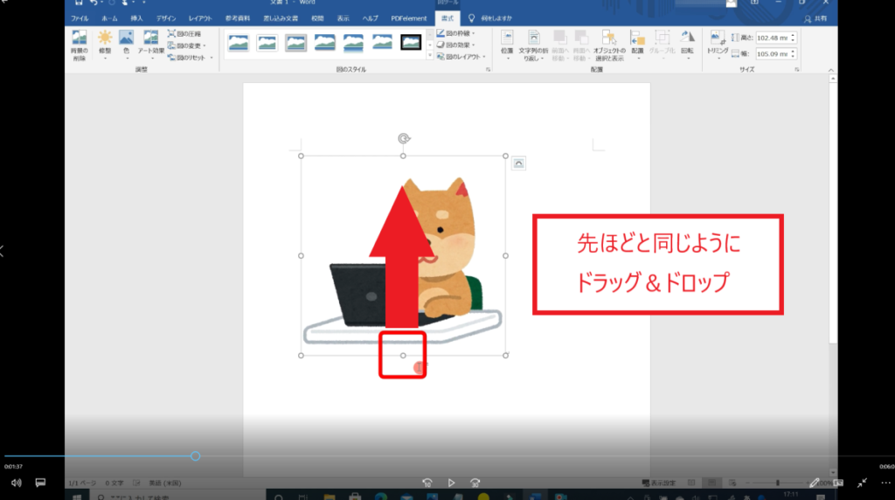Screen dimensions: 895x500
Task: Select the black-framed picture style thumbnail
Action: [x=411, y=42]
